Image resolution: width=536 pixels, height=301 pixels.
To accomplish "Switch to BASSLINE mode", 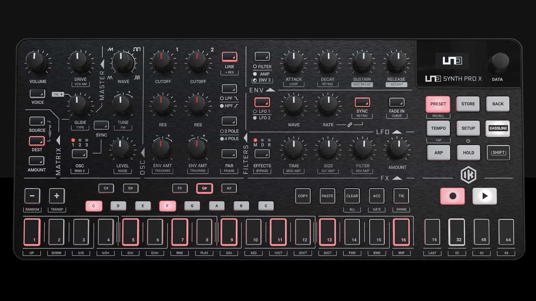I will (498, 128).
